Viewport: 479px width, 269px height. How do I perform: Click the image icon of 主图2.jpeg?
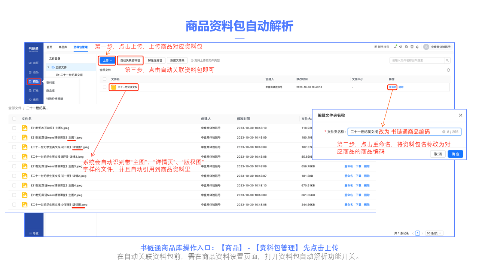coord(25,195)
